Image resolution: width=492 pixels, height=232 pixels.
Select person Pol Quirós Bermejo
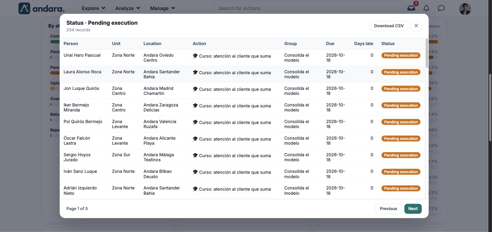pyautogui.click(x=83, y=121)
